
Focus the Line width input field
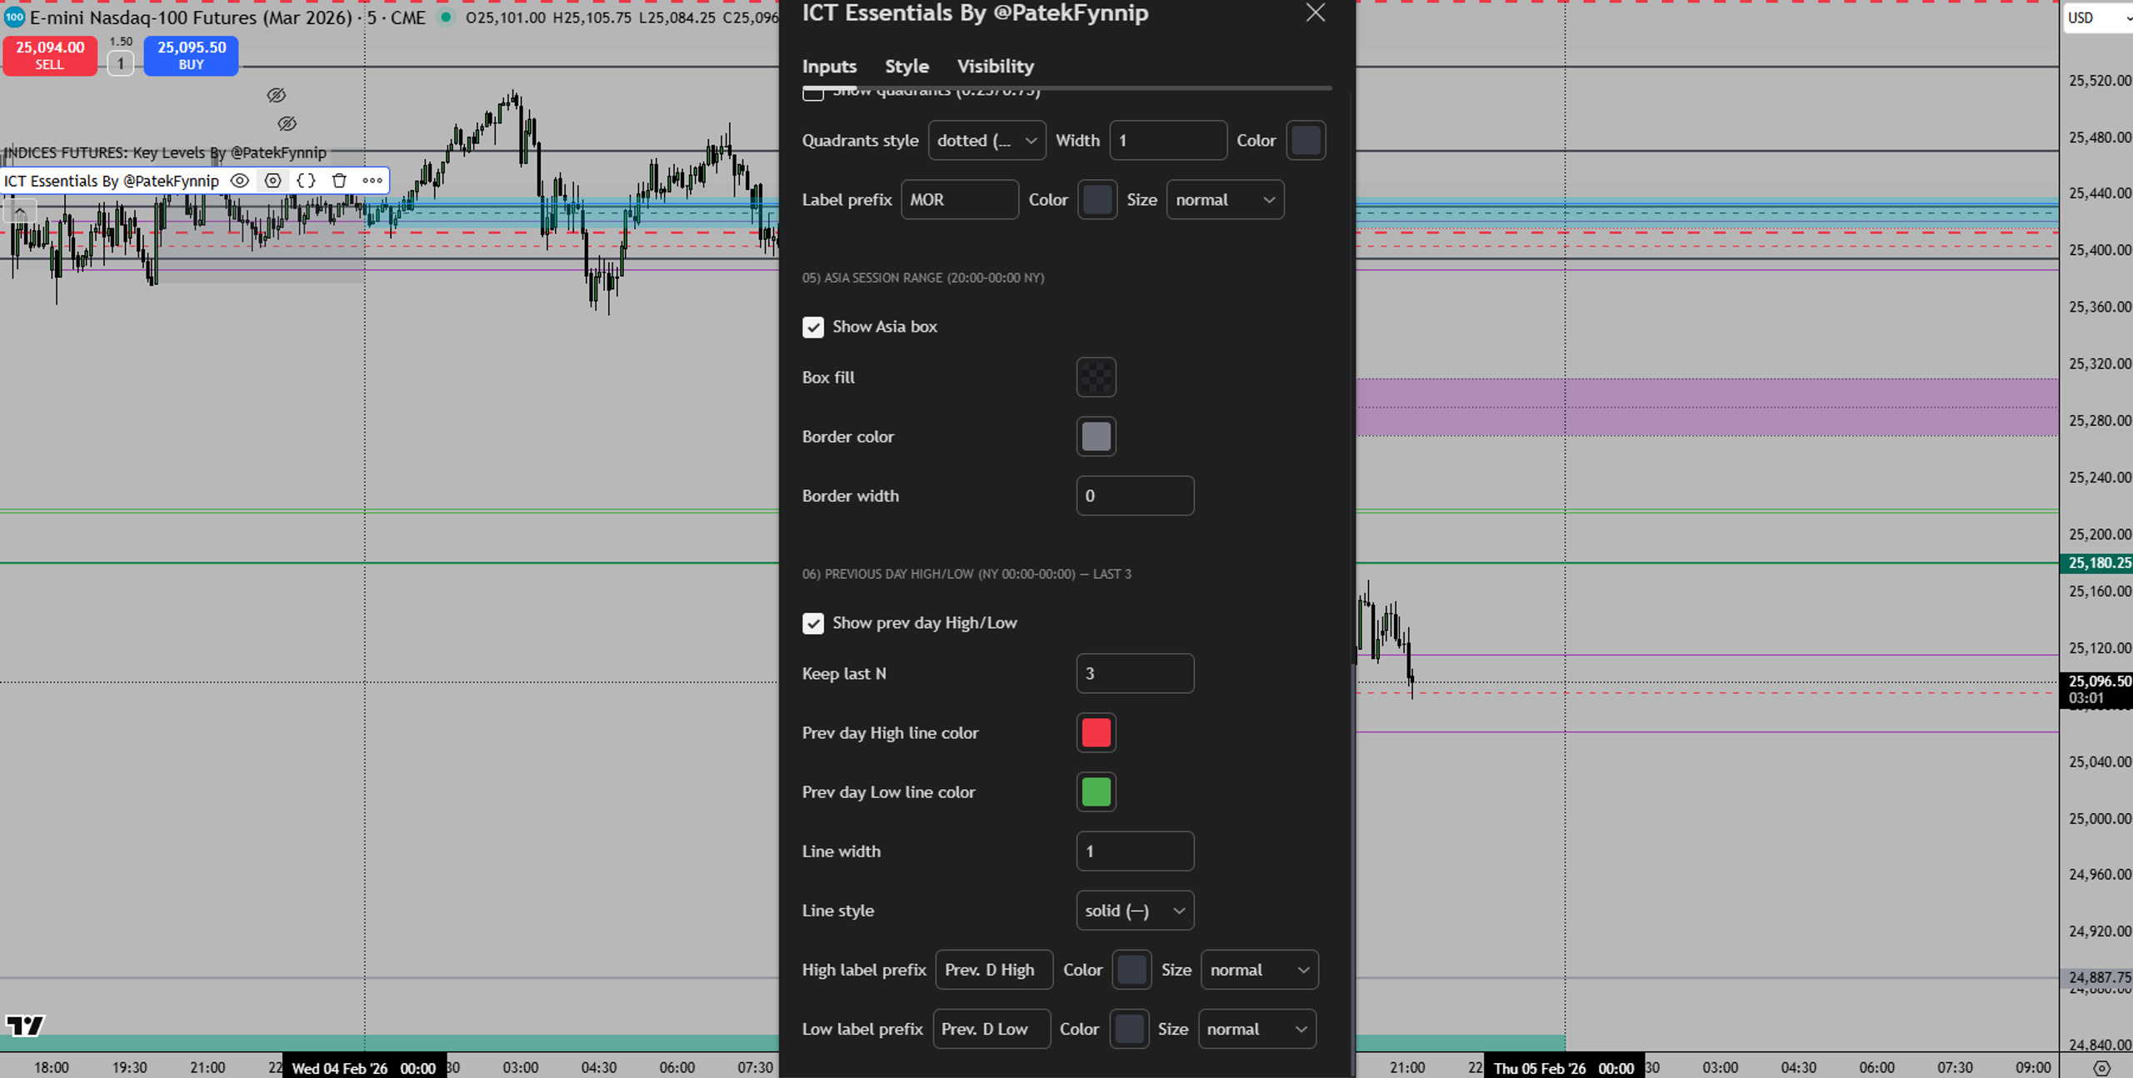click(x=1135, y=851)
